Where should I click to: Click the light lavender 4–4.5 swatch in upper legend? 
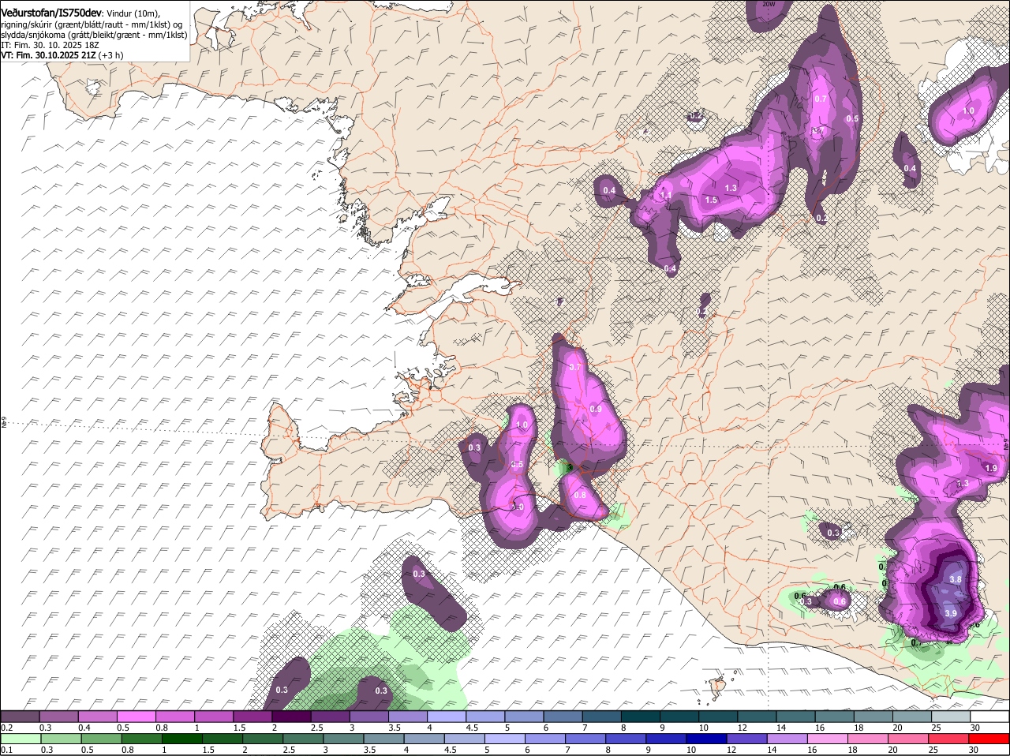[x=448, y=717]
